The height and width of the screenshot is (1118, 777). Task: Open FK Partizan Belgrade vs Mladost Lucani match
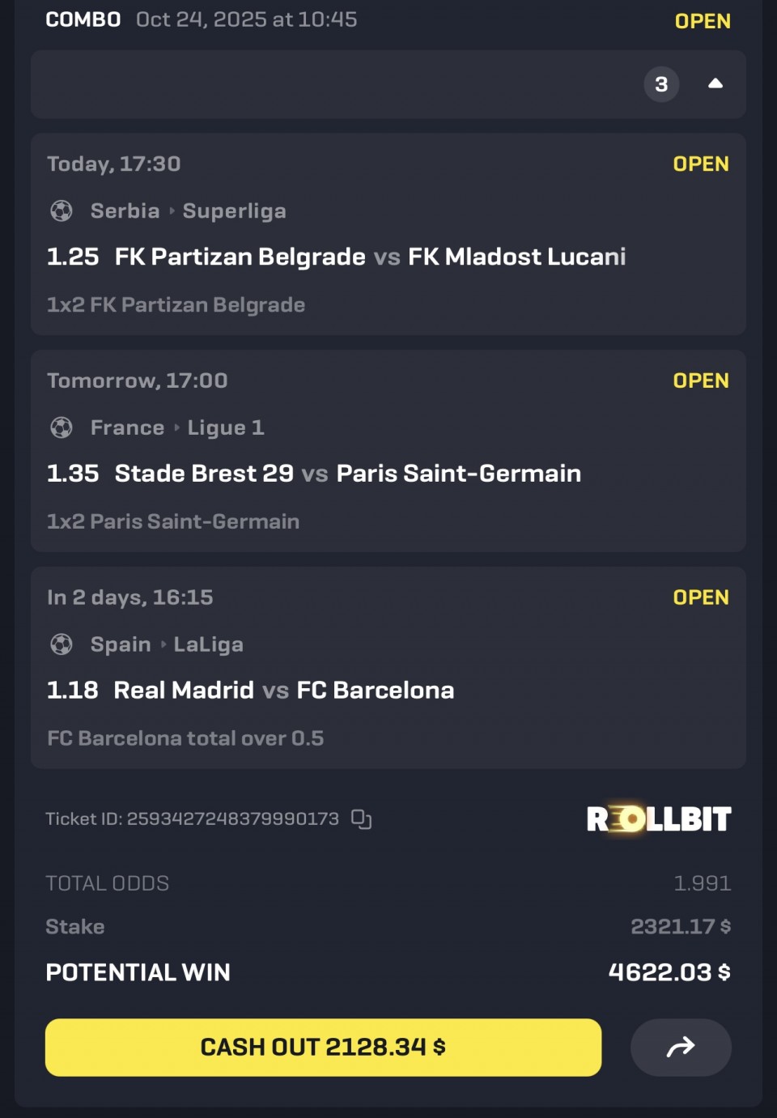370,257
